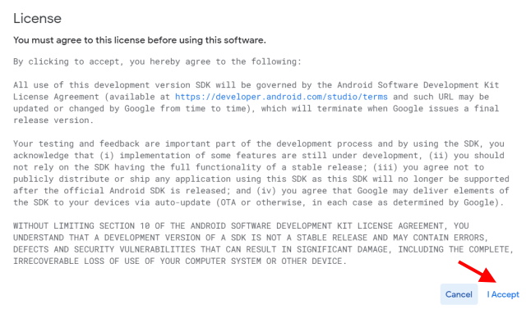Open the developer.android.com/studio/terms link
Viewport: 526px width, 309px height.
click(281, 97)
